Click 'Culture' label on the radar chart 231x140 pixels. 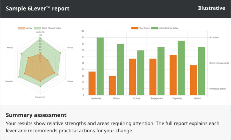pos(70,81)
